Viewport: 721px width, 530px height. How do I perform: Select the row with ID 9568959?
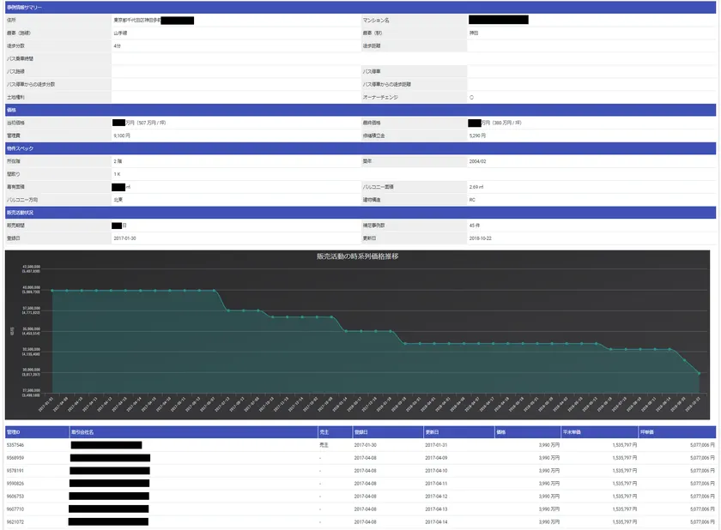click(x=15, y=458)
